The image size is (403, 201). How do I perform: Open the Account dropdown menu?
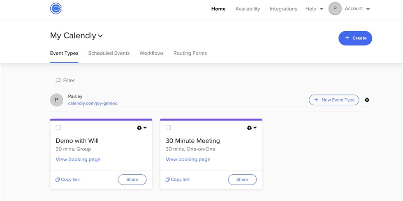coord(357,9)
